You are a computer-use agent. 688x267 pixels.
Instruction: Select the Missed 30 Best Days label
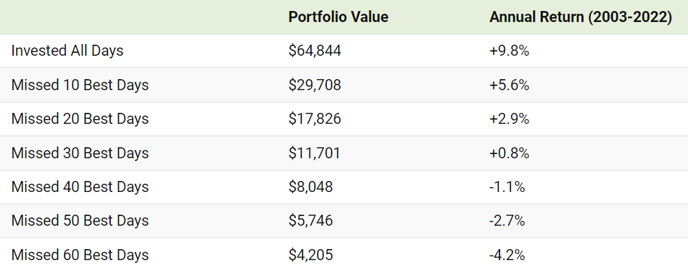[80, 153]
